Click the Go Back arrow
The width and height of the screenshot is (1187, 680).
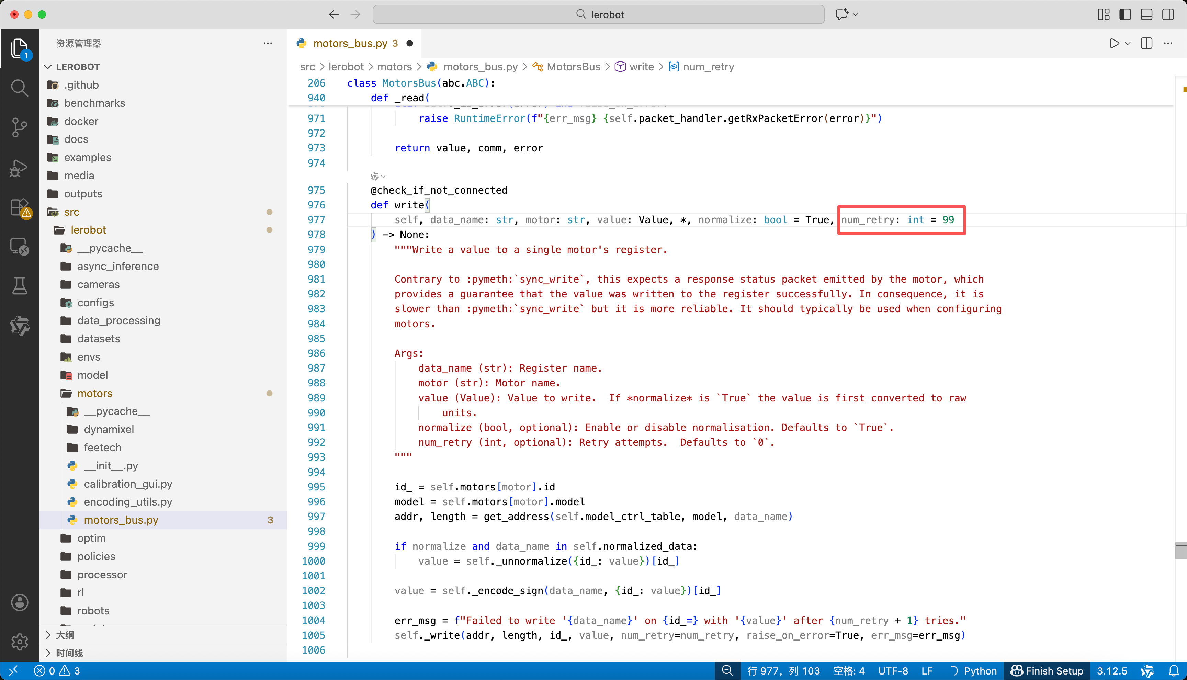(334, 14)
